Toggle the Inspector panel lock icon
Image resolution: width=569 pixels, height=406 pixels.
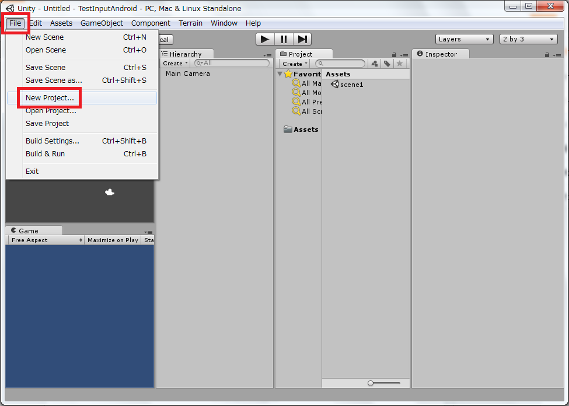point(547,55)
